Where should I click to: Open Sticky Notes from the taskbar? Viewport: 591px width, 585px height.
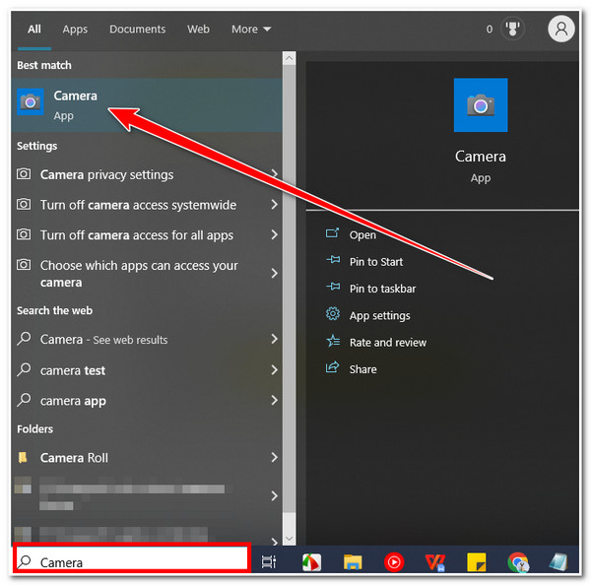coord(477,562)
